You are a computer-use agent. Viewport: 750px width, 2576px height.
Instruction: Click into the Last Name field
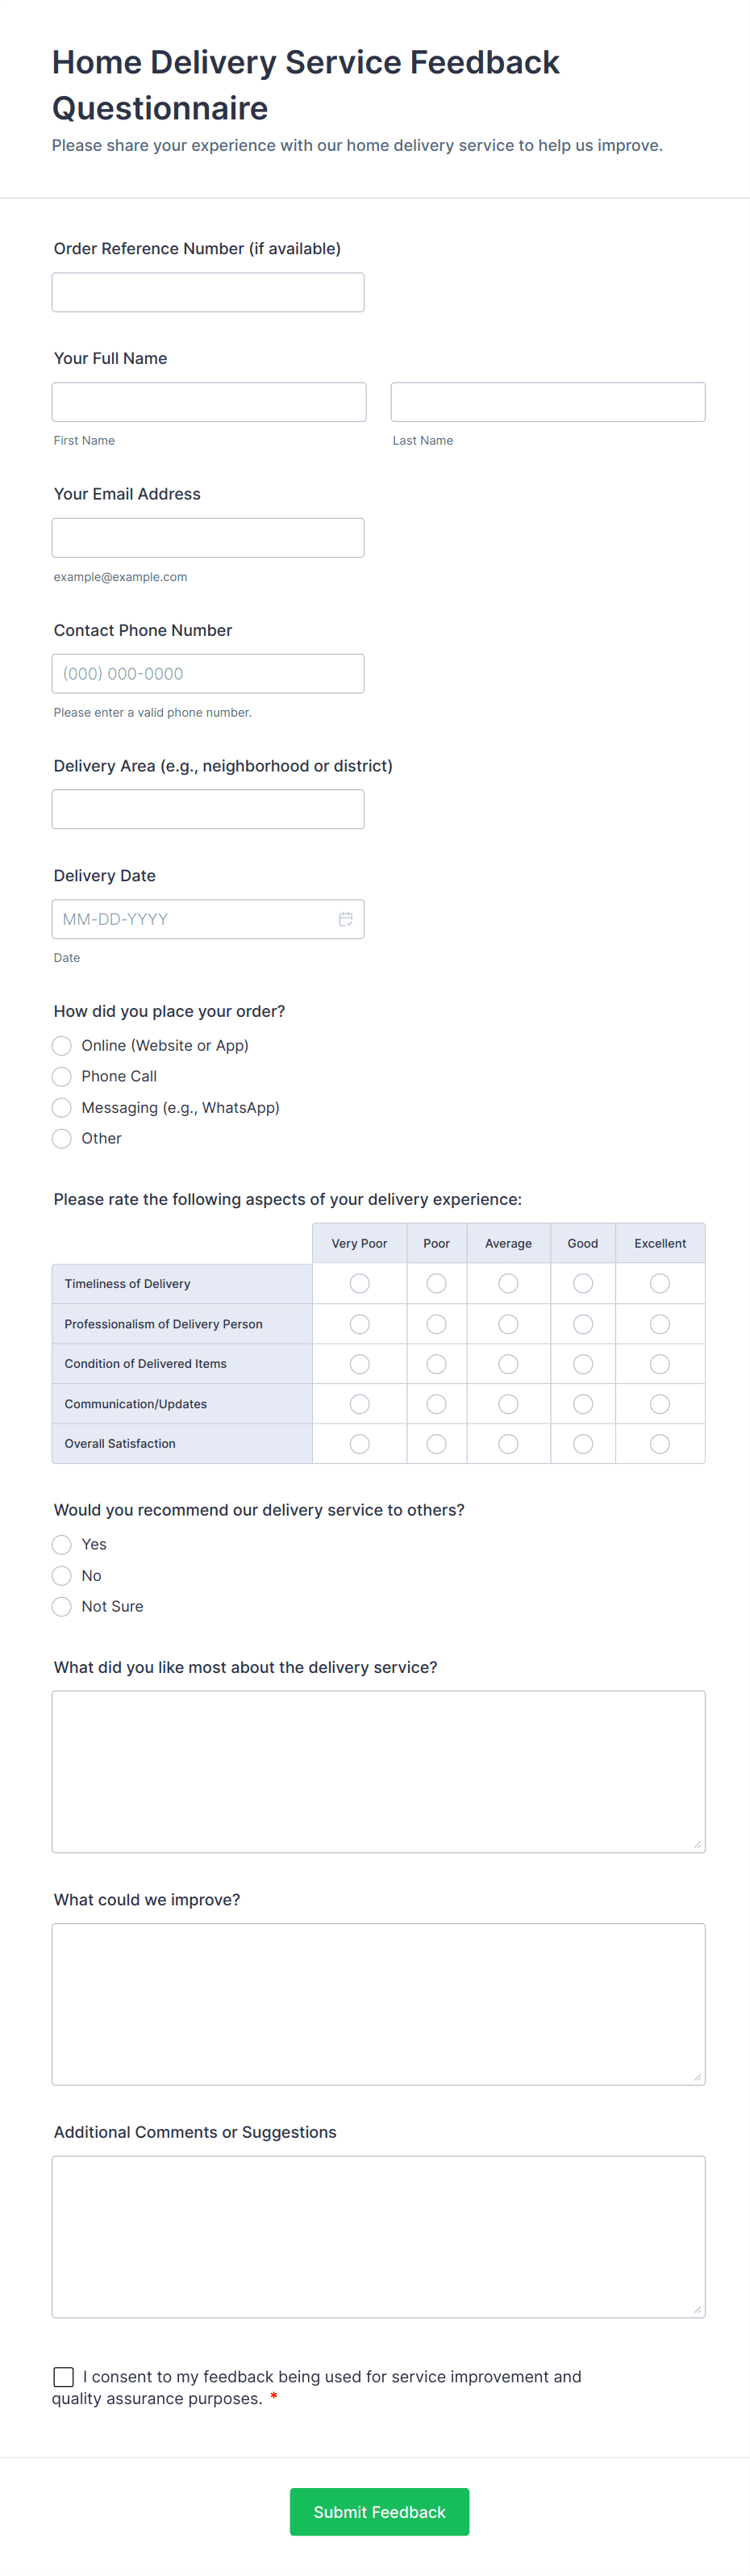point(548,402)
